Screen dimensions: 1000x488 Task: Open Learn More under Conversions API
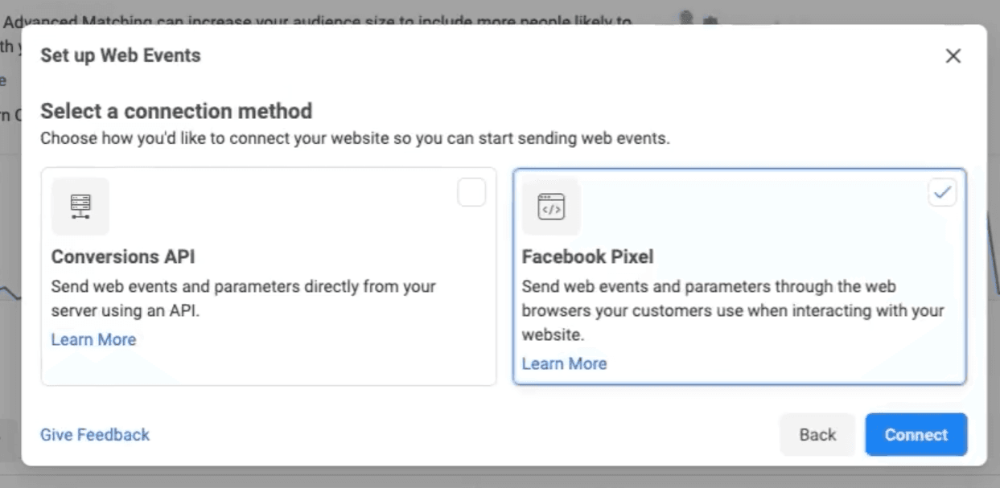coord(93,339)
